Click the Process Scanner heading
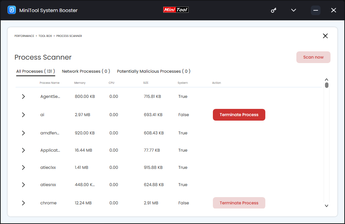 pyautogui.click(x=43, y=57)
